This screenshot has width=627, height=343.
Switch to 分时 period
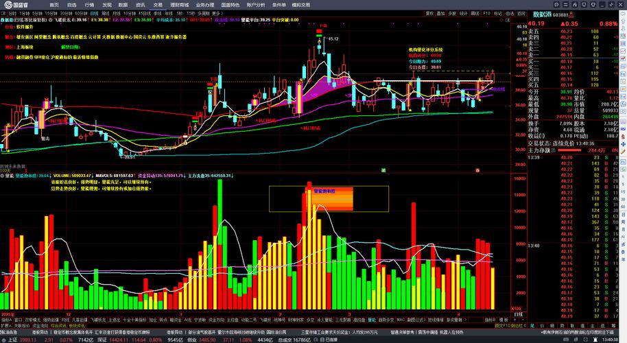point(13,13)
